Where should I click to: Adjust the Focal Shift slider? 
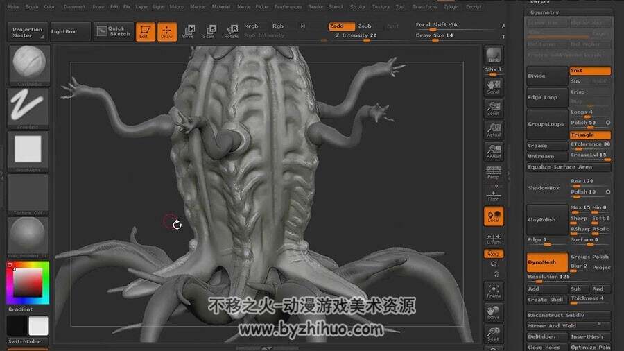click(454, 26)
